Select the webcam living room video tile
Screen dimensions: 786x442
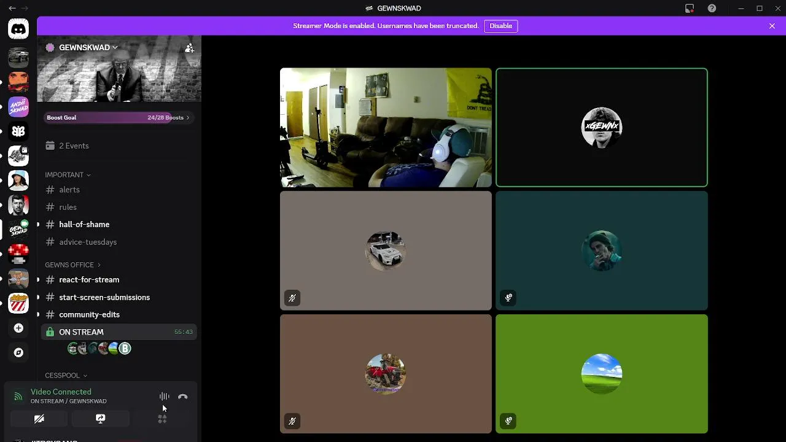[386, 127]
